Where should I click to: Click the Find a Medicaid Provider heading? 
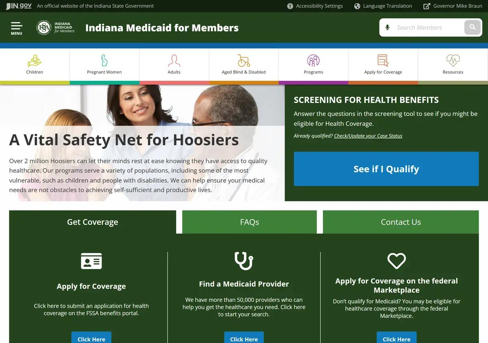[x=244, y=284]
